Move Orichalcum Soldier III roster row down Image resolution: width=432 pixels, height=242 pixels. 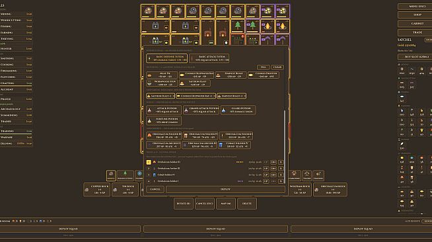pyautogui.click(x=273, y=162)
